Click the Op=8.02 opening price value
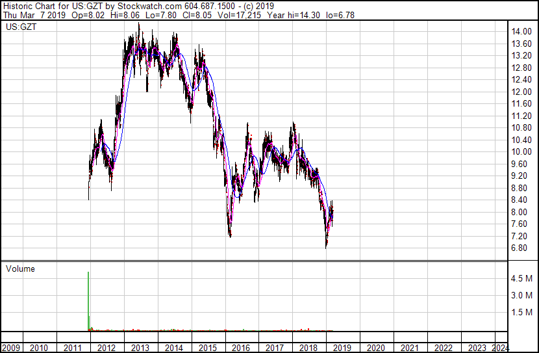The width and height of the screenshot is (539, 353). pyautogui.click(x=88, y=16)
